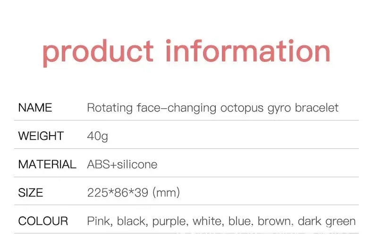Click the 225*86*39 (mm) size value
The height and width of the screenshot is (250, 373).
pos(134,193)
